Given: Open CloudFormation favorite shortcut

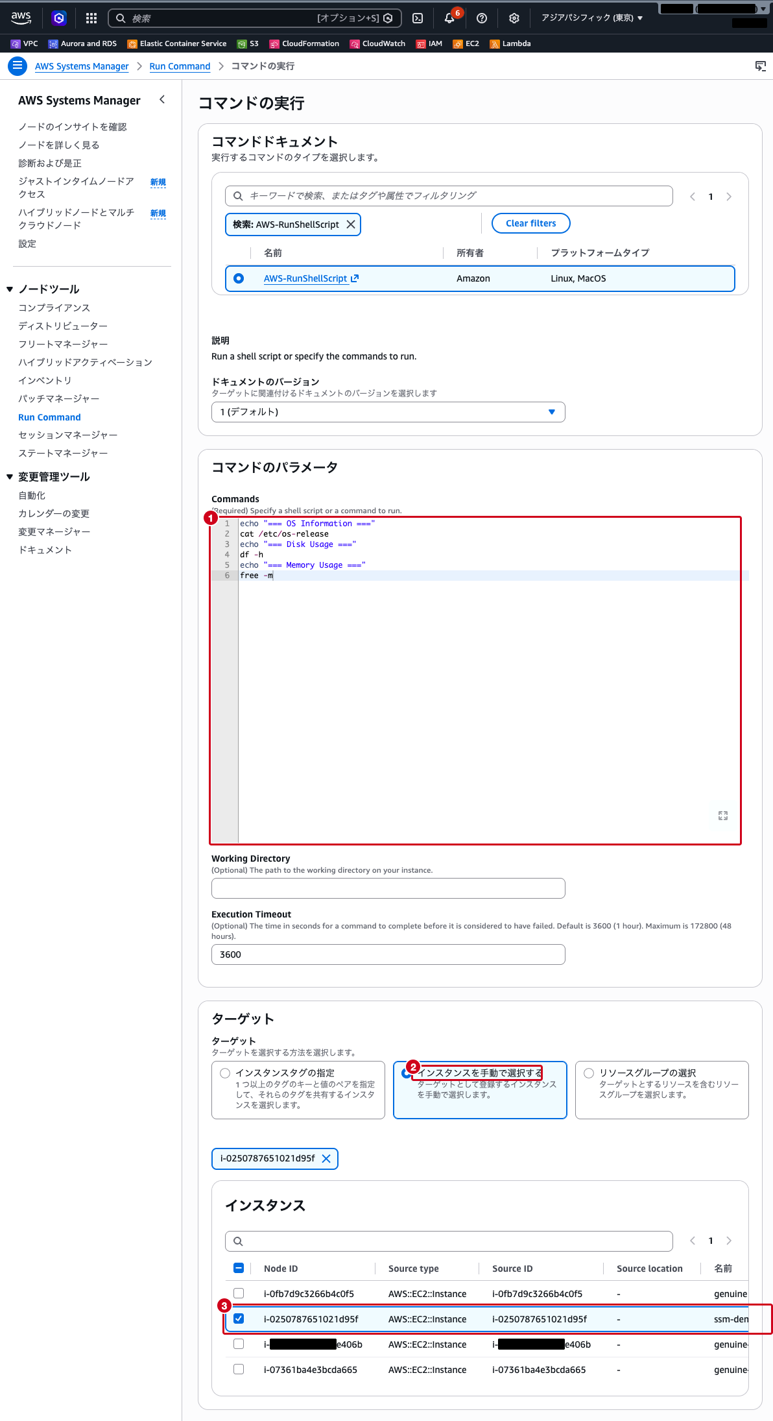Looking at the screenshot, I should click(304, 43).
